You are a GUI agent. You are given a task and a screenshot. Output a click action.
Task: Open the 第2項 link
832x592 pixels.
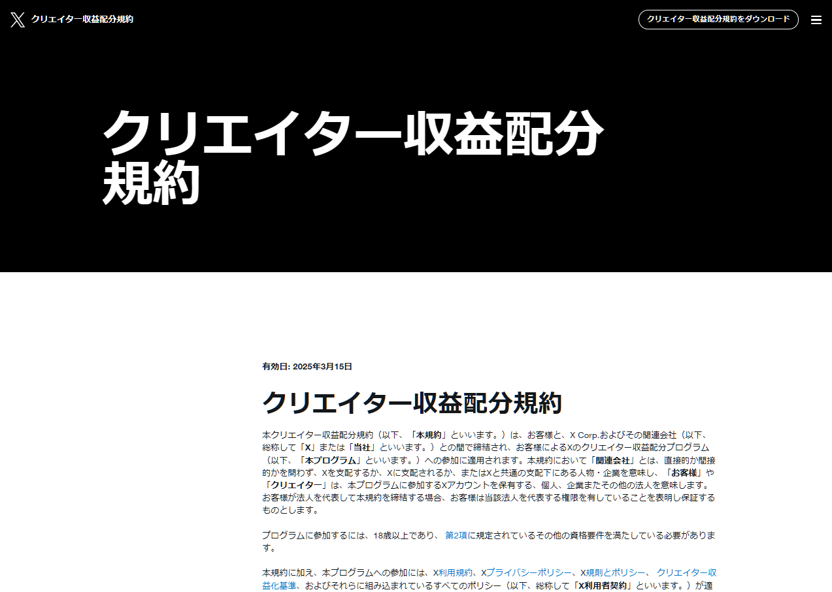coord(456,535)
